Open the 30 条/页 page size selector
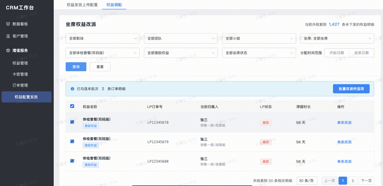 307,181
